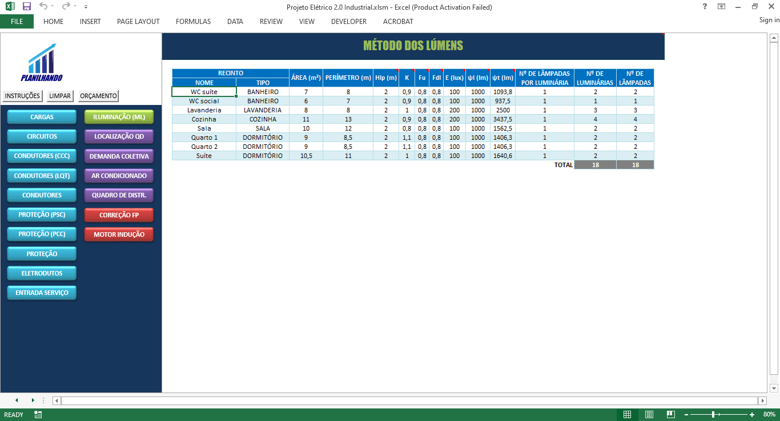Open the CIRCUITOS sheet button
The height and width of the screenshot is (421, 780).
tap(42, 137)
